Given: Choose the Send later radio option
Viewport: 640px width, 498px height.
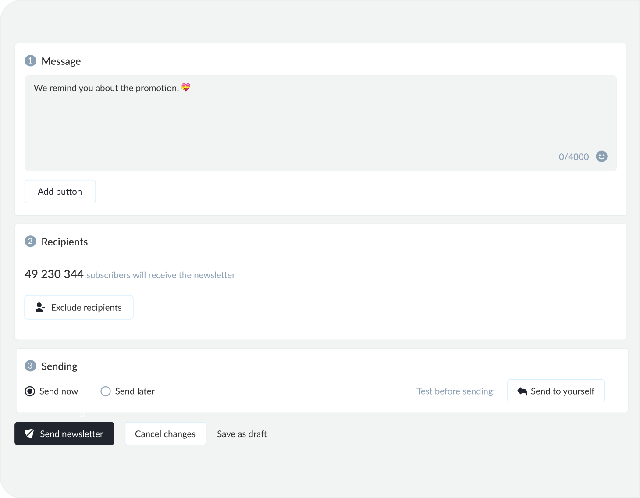Looking at the screenshot, I should [106, 391].
